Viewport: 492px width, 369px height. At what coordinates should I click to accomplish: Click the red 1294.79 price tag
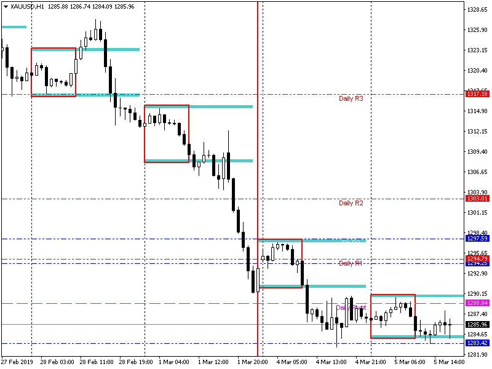pyautogui.click(x=477, y=259)
